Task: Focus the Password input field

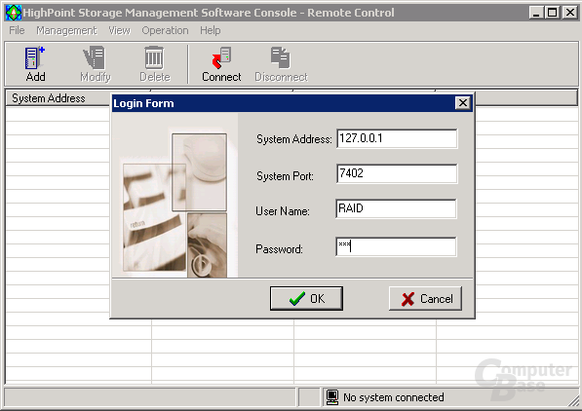Action: click(396, 246)
